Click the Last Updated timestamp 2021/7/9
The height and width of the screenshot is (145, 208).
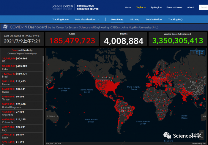pyautogui.click(x=22, y=41)
